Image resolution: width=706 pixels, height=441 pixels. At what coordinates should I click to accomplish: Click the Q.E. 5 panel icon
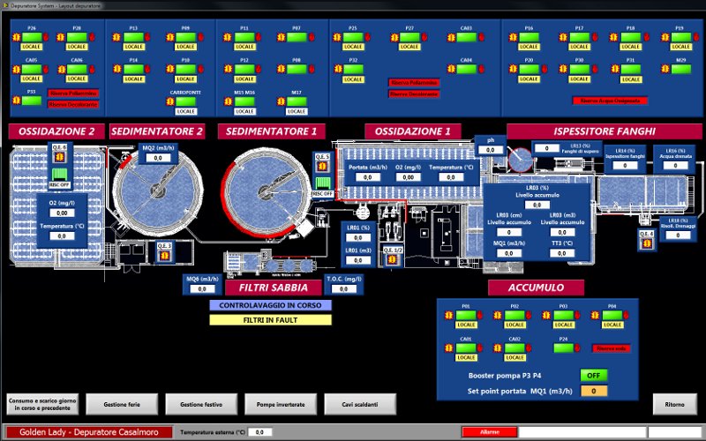322,166
